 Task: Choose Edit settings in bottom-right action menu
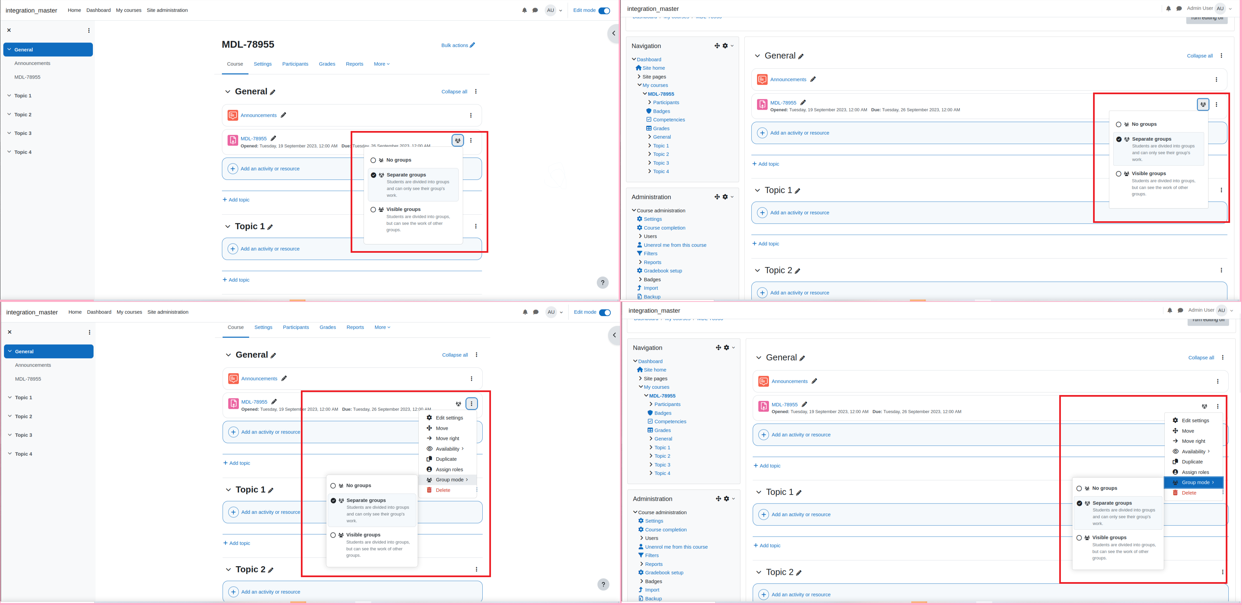1194,420
